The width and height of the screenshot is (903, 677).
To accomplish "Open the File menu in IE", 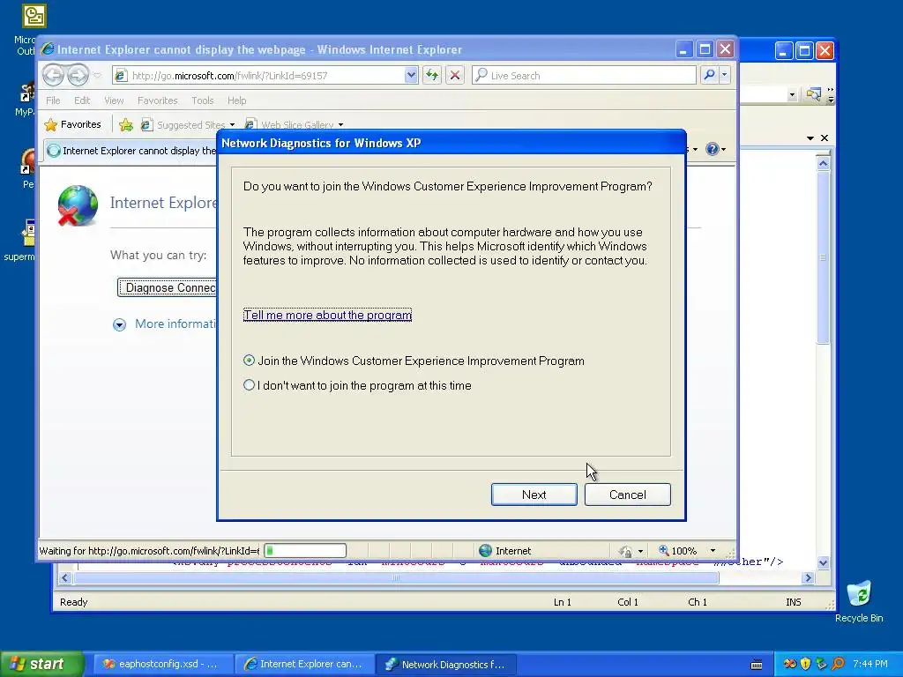I will point(53,100).
